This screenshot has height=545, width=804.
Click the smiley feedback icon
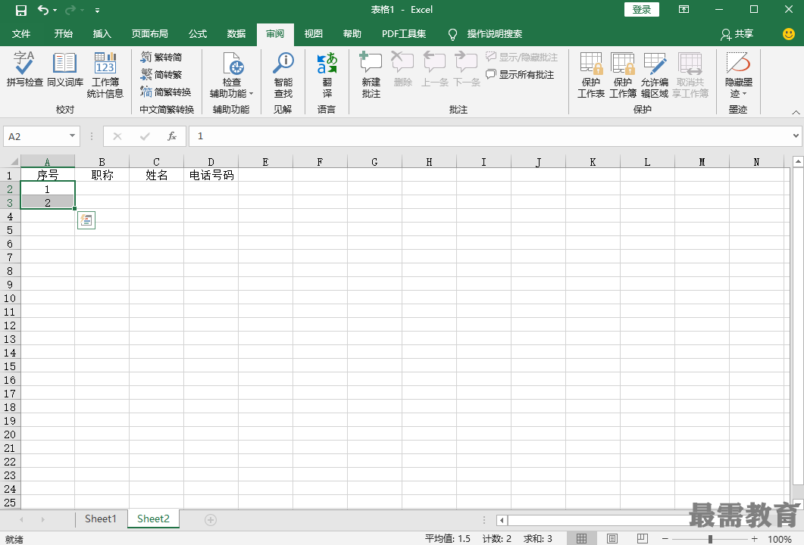[x=789, y=34]
